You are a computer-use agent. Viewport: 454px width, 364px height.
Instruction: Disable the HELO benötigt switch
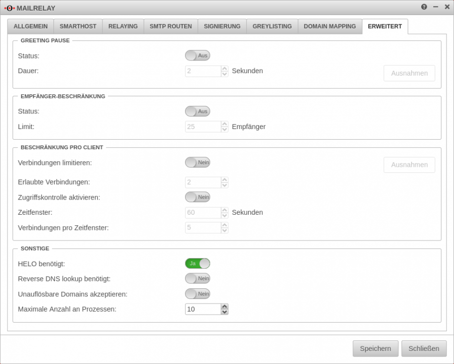click(x=198, y=263)
